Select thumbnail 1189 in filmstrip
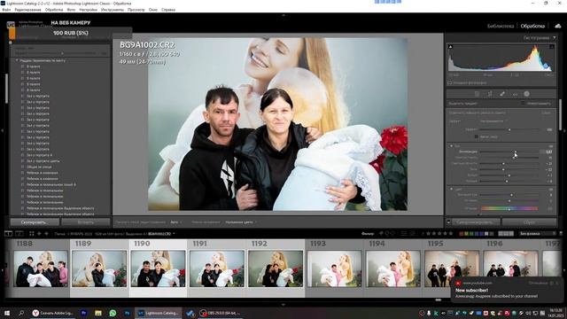Screen dimensions: 567x319 click(x=99, y=268)
